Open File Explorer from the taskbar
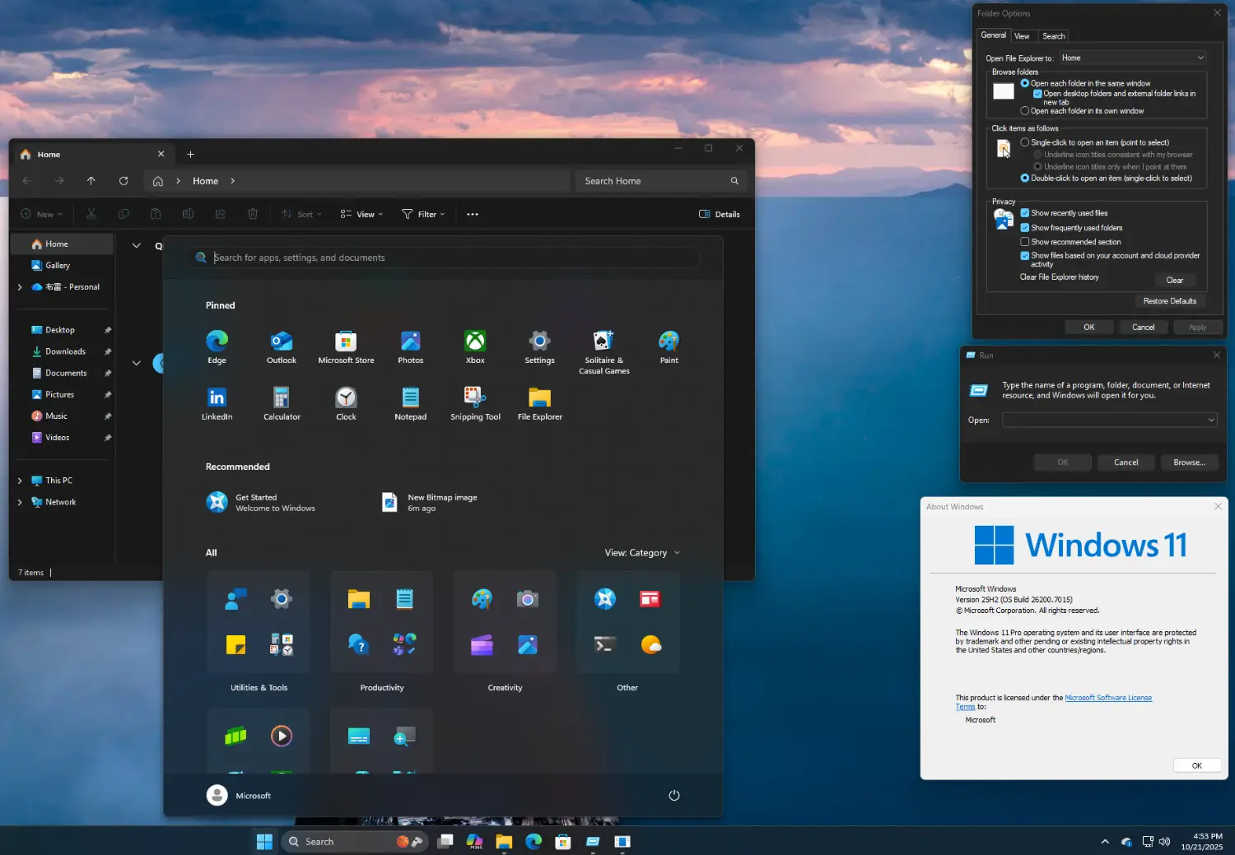The width and height of the screenshot is (1235, 855). click(x=504, y=841)
